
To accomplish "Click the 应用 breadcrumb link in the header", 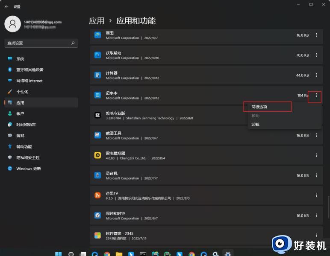I will click(97, 20).
